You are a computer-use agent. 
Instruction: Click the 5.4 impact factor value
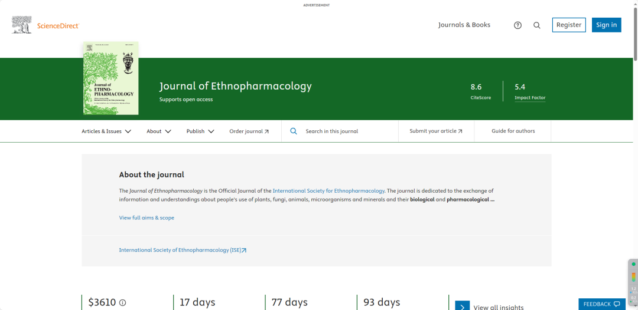(x=520, y=87)
